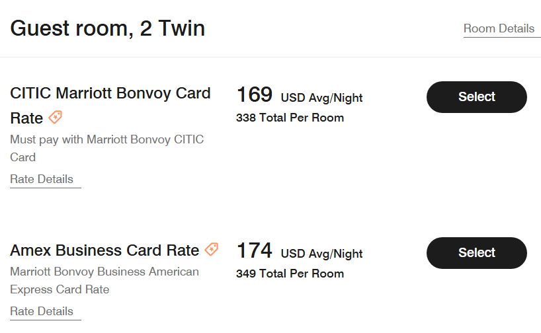Open Room Details for Guest room, 2 Twin
541x333 pixels.
(x=499, y=28)
